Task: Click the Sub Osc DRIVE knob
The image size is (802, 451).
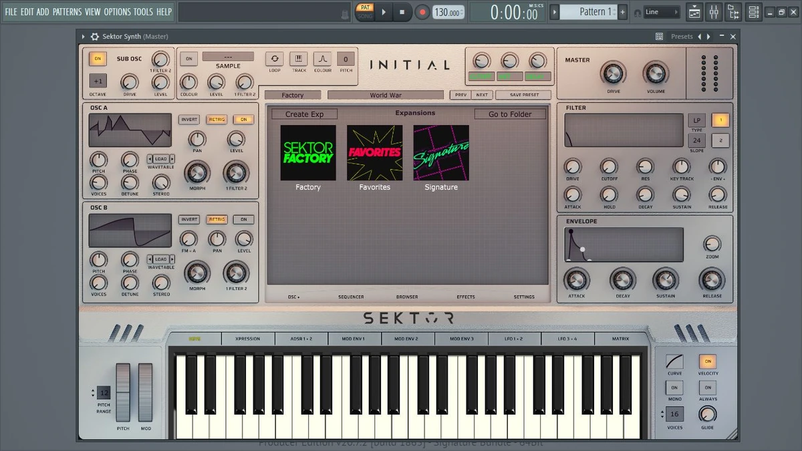Action: tap(130, 82)
